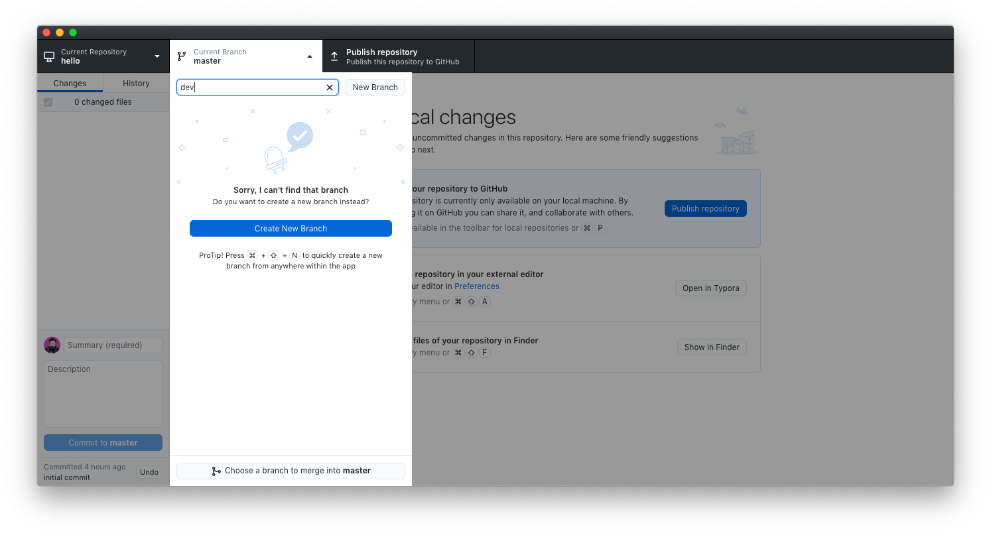Click Open in Typora

(710, 288)
